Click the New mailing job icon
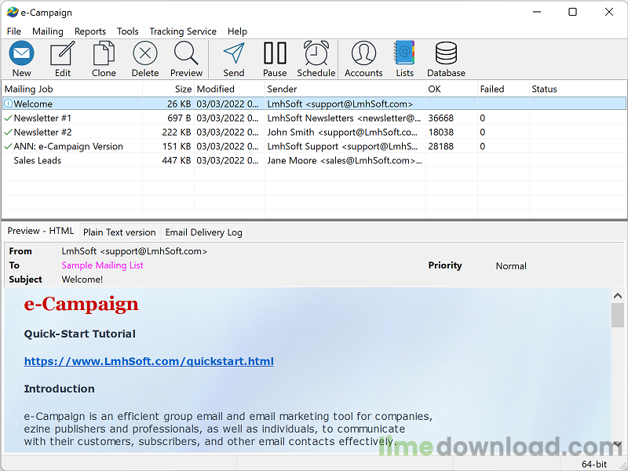The height and width of the screenshot is (471, 628). [x=22, y=54]
